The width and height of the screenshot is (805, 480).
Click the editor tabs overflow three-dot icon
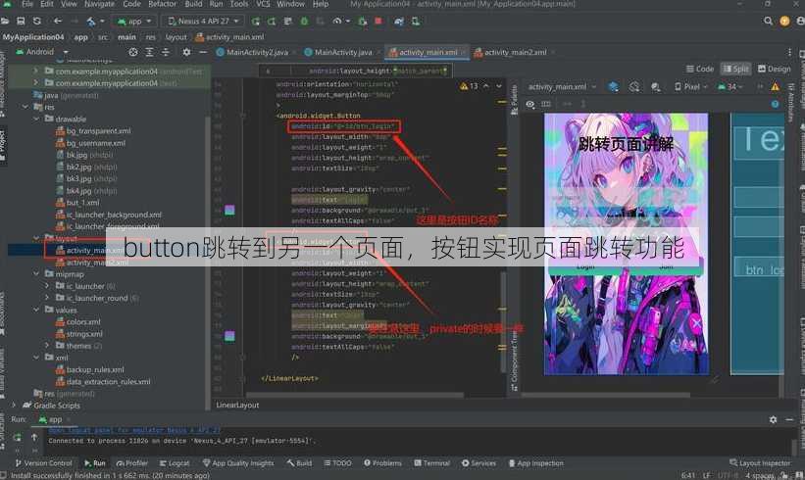click(x=789, y=52)
